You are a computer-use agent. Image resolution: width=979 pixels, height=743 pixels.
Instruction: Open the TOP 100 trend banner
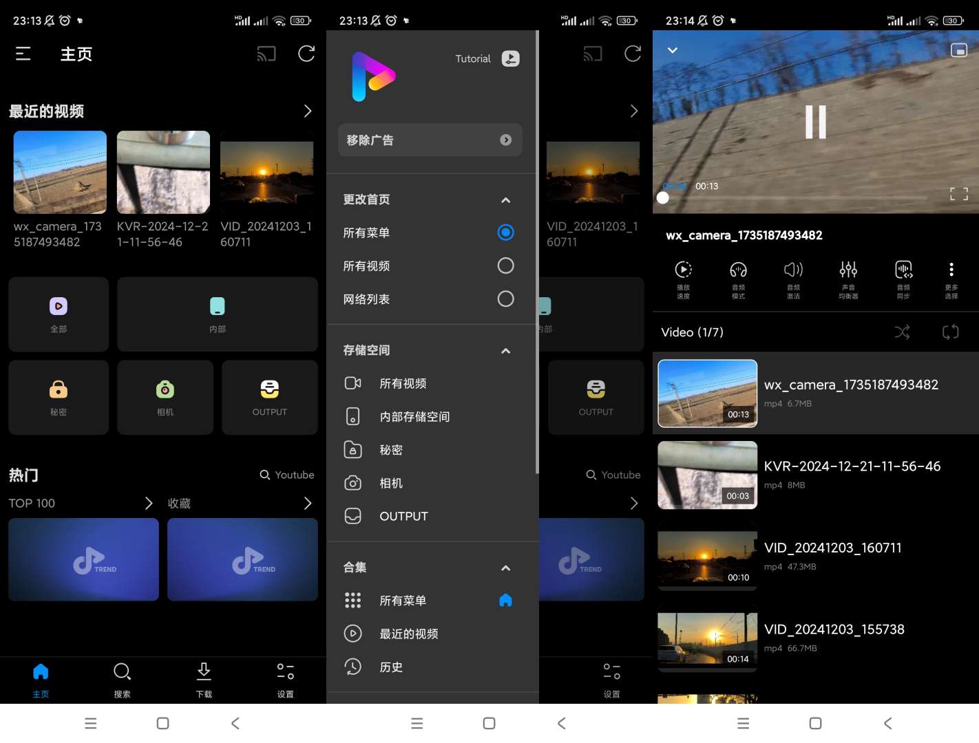click(83, 559)
